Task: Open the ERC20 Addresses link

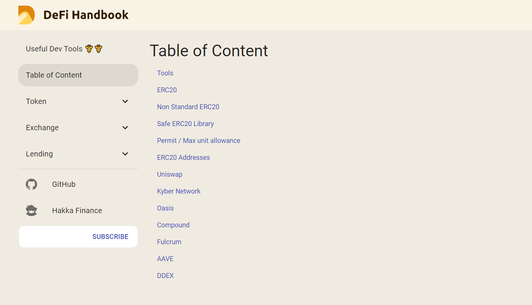Action: pyautogui.click(x=184, y=158)
